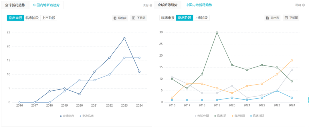This screenshot has height=128, width=309.
Task: Toggle 临床III期 legend item in right chart
Action: (257, 116)
